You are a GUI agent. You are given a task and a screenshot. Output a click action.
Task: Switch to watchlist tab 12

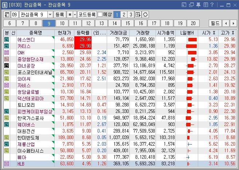tap(88, 23)
